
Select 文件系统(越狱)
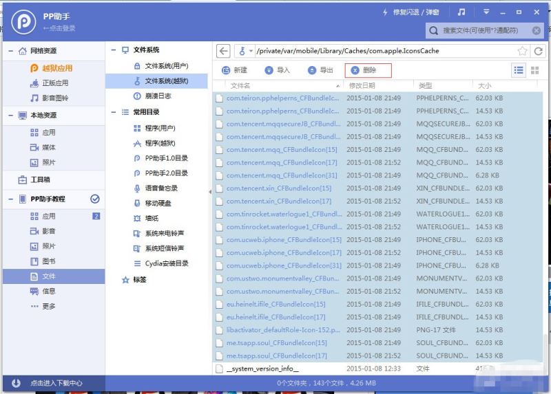pyautogui.click(x=157, y=81)
